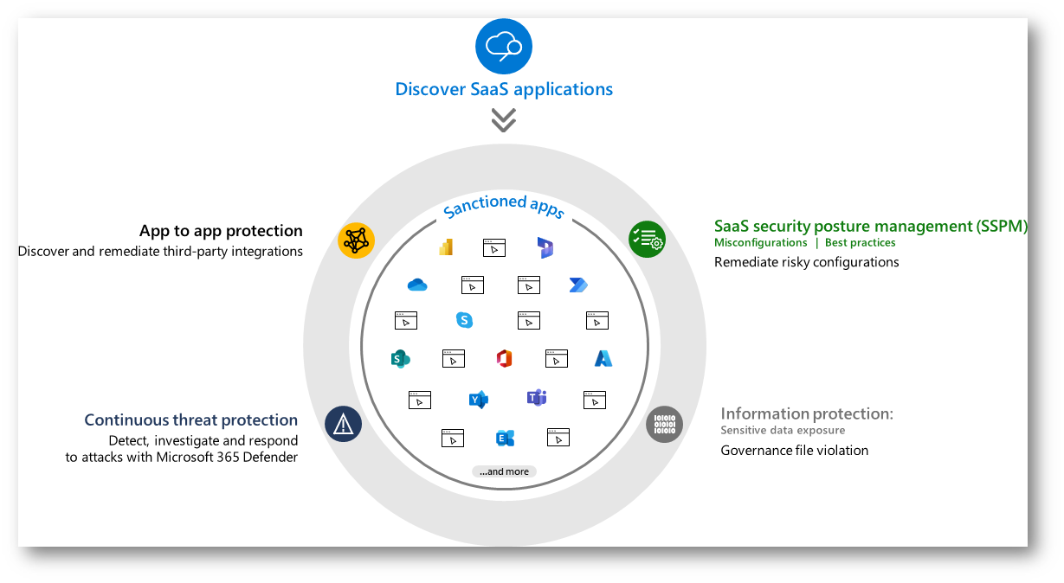Click generic app window left of Power Automate
Image resolution: width=1064 pixels, height=583 pixels.
529,285
